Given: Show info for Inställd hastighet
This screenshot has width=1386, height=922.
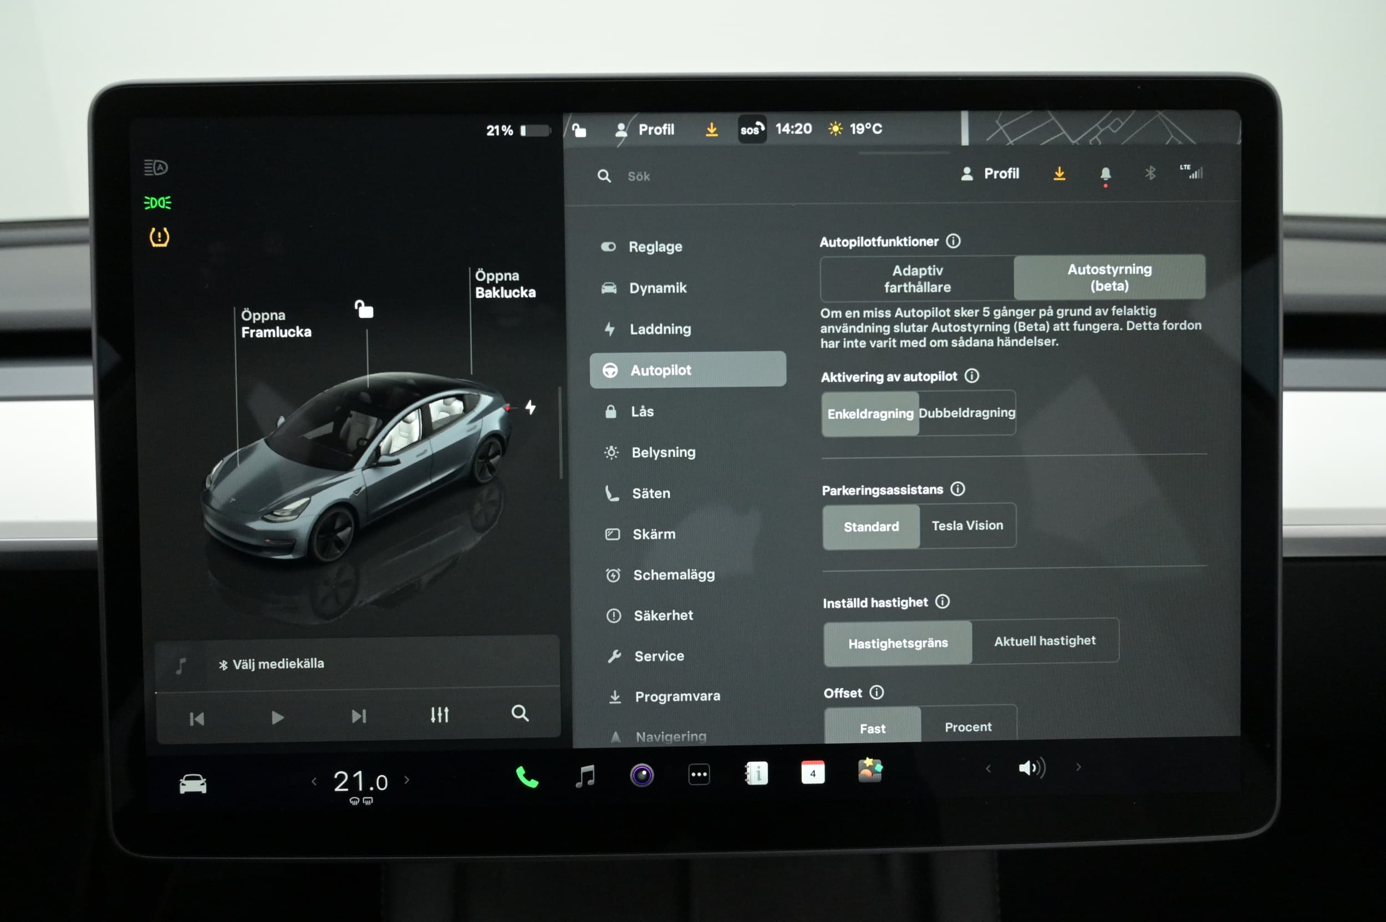Looking at the screenshot, I should pyautogui.click(x=942, y=602).
